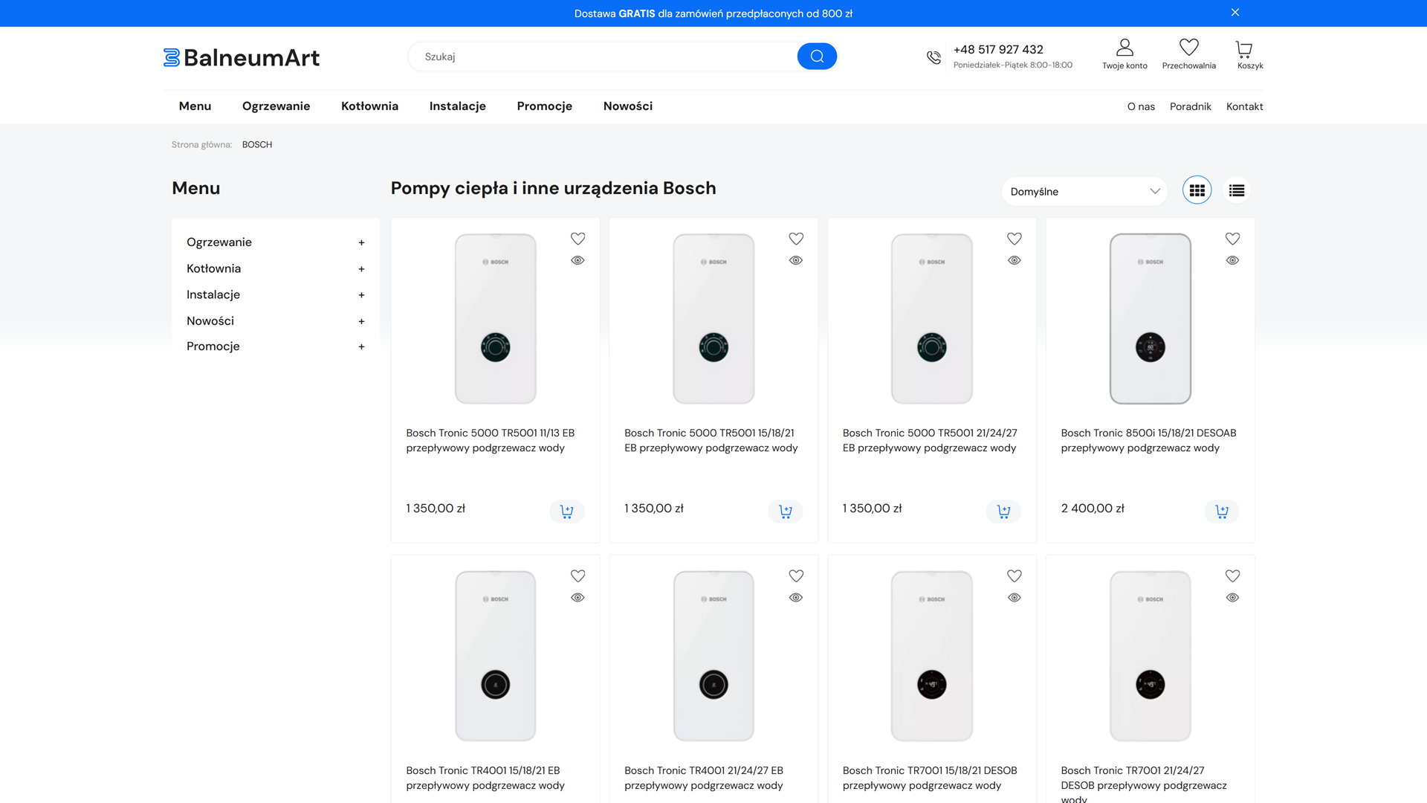Switch to grid view layout
The image size is (1427, 803).
(1197, 191)
